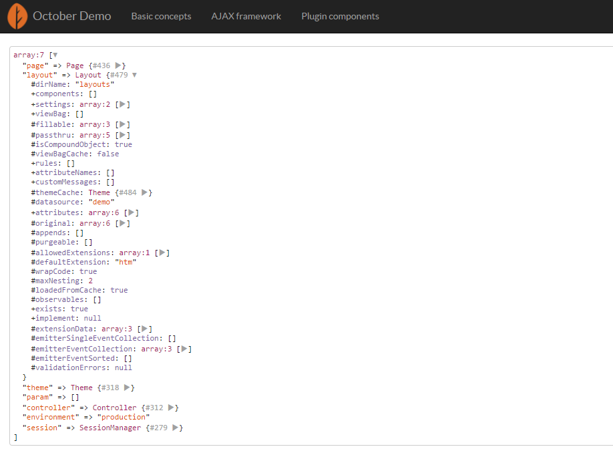Click the October leaf logo icon

click(x=17, y=16)
